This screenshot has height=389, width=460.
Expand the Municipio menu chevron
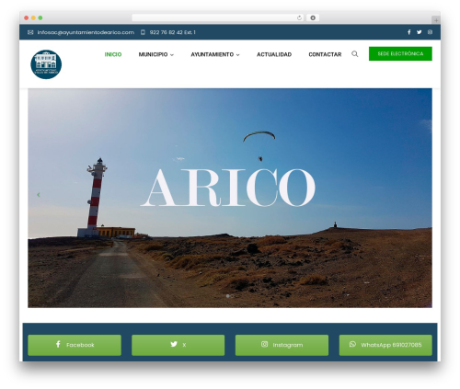[172, 55]
